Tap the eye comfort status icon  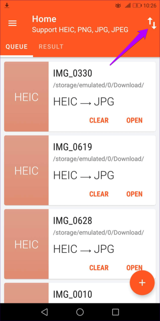pyautogui.click(x=118, y=6)
